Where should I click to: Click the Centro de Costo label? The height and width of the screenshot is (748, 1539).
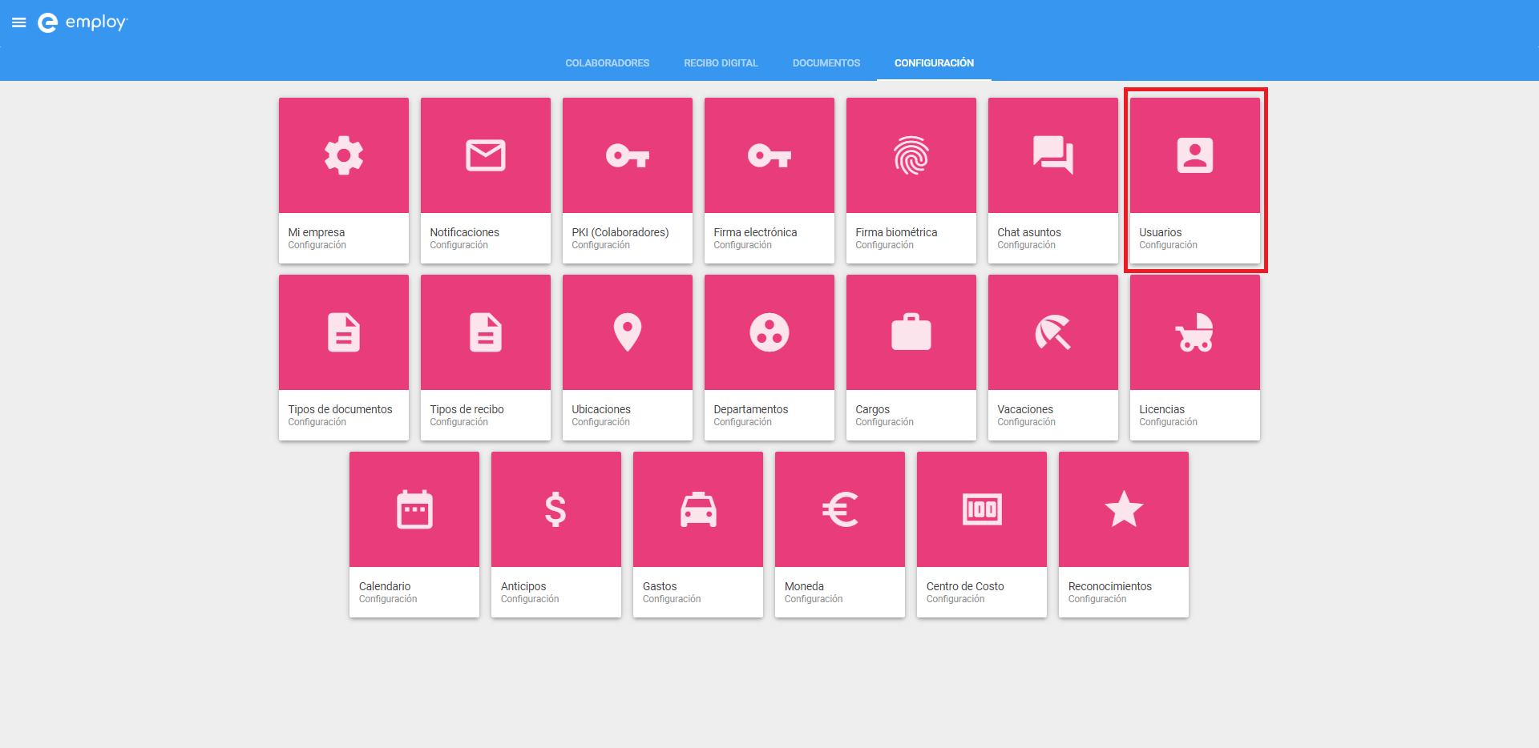pyautogui.click(x=965, y=586)
